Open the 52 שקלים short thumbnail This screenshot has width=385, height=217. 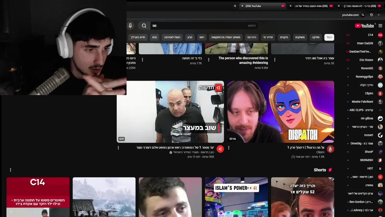point(303,197)
